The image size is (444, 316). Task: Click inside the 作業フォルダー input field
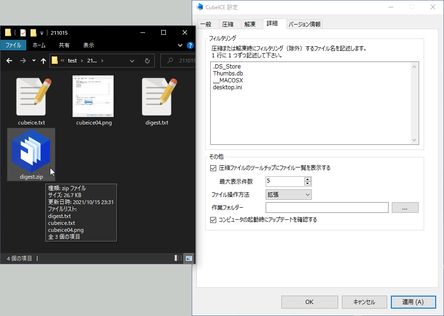(327, 207)
